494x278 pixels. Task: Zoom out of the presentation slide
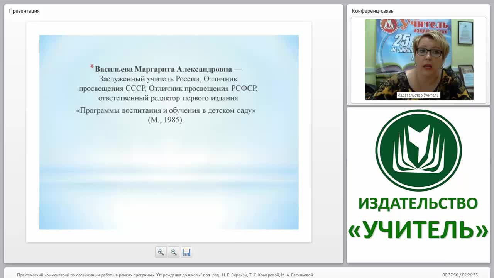174,252
